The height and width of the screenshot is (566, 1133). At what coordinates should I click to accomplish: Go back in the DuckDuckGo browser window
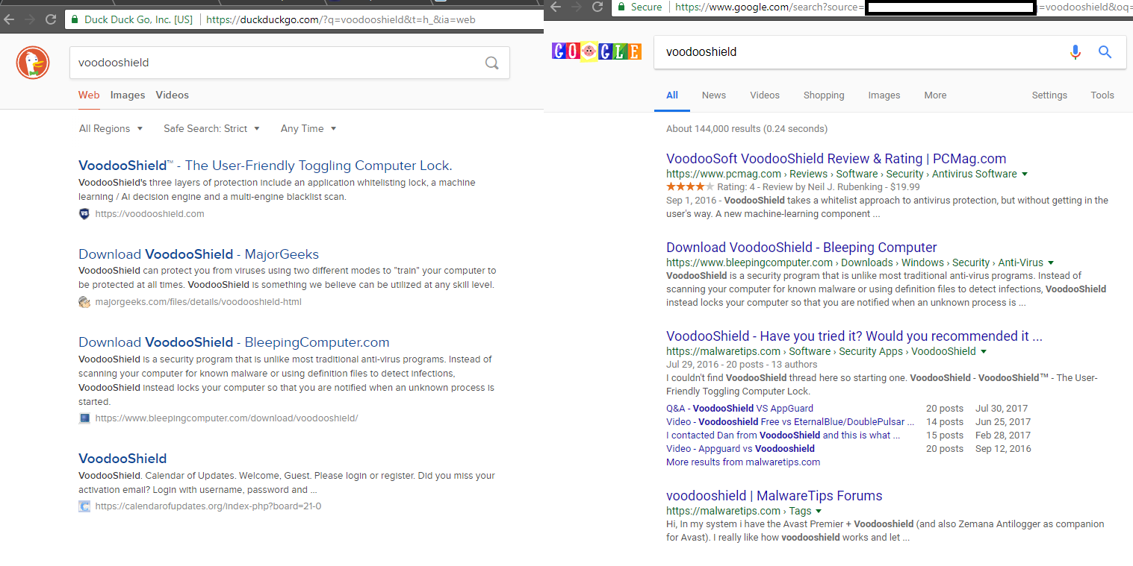tap(9, 19)
